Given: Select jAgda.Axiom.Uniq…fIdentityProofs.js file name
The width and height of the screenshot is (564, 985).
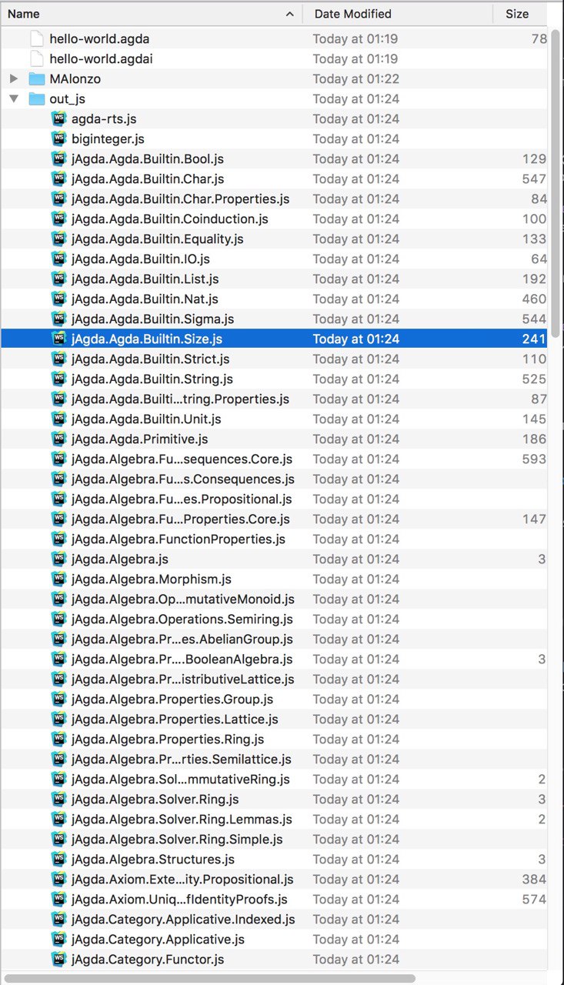Looking at the screenshot, I should pos(179,899).
